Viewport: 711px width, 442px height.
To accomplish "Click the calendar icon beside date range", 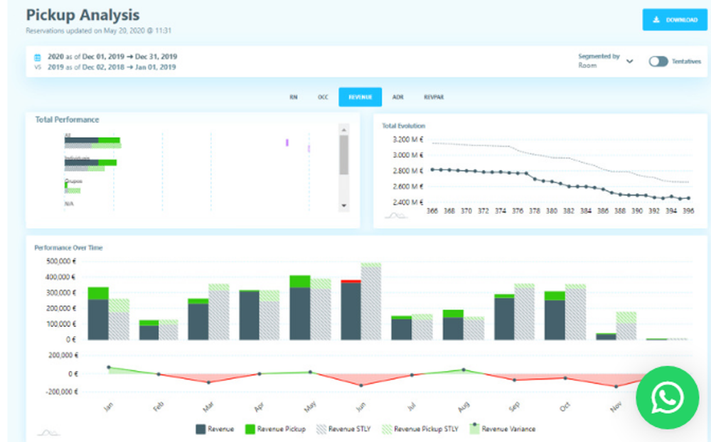I will [38, 58].
